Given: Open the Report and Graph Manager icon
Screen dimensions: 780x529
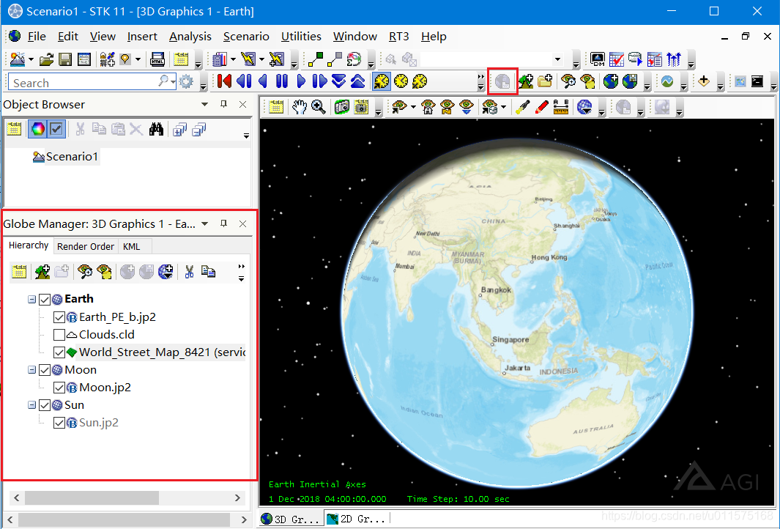Looking at the screenshot, I should pyautogui.click(x=219, y=60).
